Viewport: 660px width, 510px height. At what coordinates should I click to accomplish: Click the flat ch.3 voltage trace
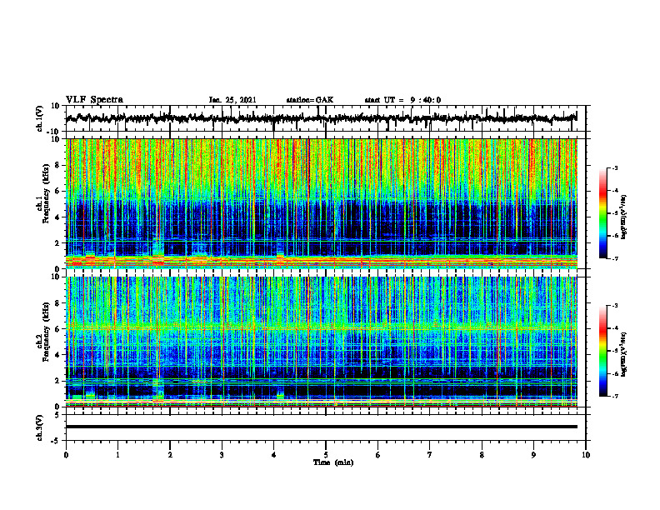pos(321,427)
